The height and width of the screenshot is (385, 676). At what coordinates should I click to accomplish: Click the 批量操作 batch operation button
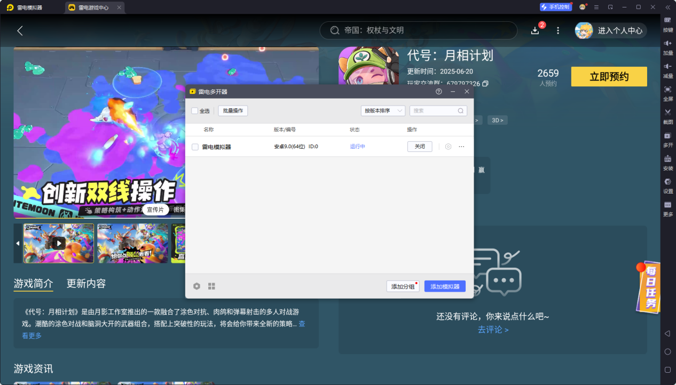point(233,111)
